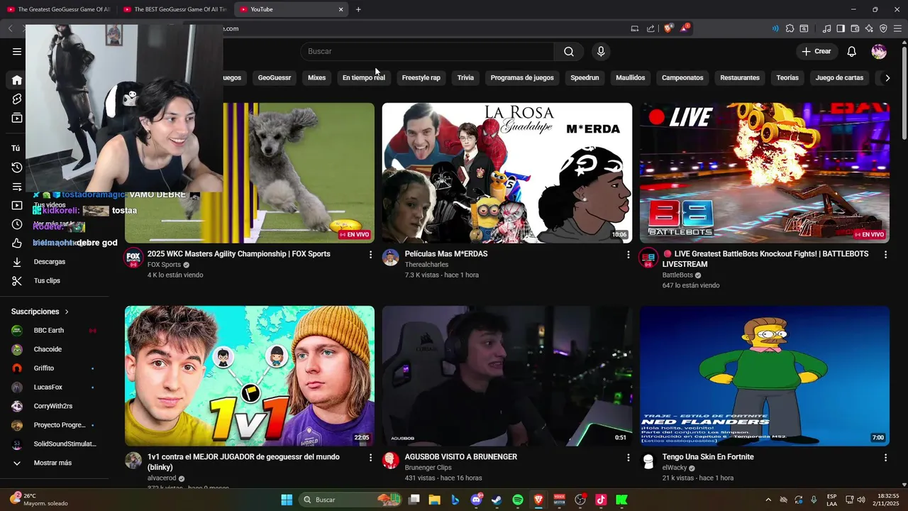Image resolution: width=908 pixels, height=511 pixels.
Task: Open BattleBots livestream thumbnail
Action: point(765,173)
